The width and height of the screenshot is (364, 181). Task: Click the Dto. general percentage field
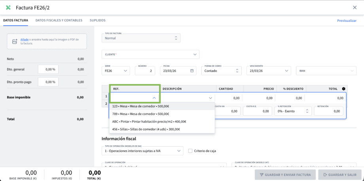pos(48,69)
